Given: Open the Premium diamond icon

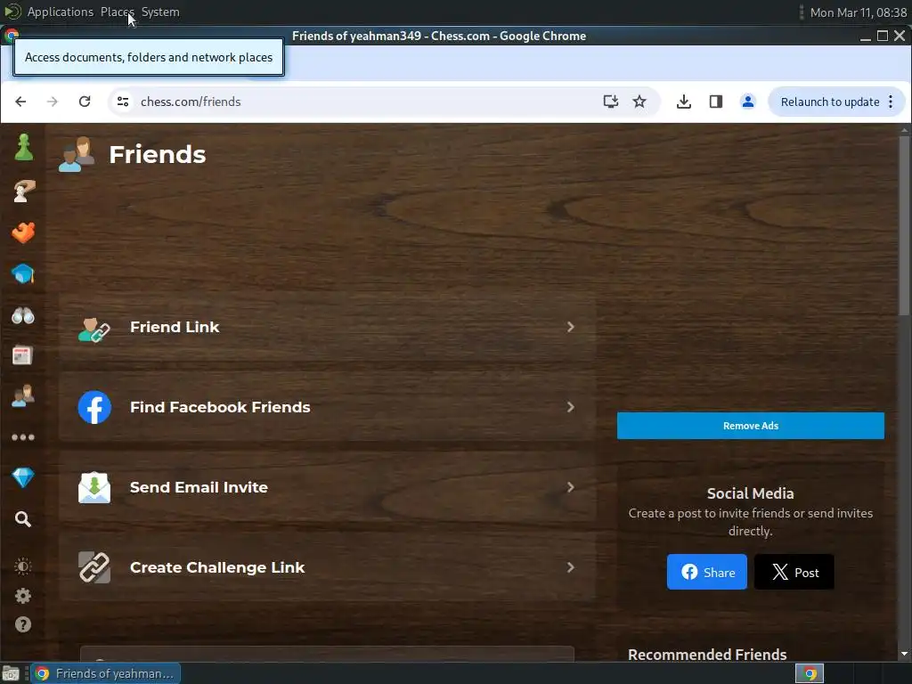Looking at the screenshot, I should 23,477.
